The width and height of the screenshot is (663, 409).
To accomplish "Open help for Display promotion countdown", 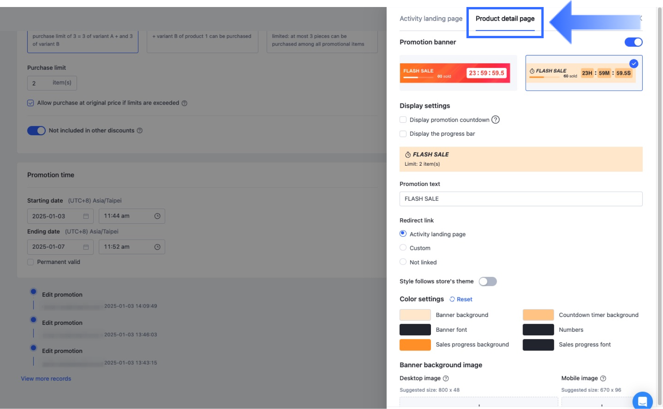I will pos(495,120).
